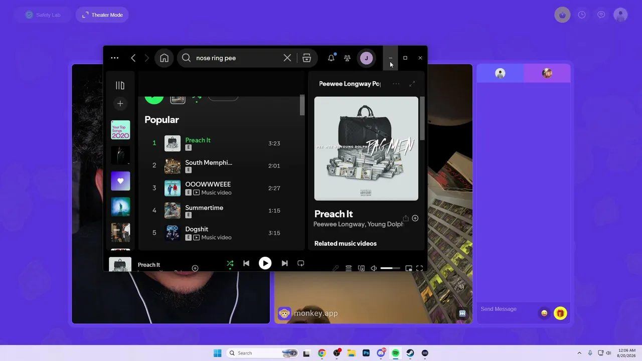Open more options in Now Playing panel
Viewport: 642px width, 361px height.
coord(396,84)
